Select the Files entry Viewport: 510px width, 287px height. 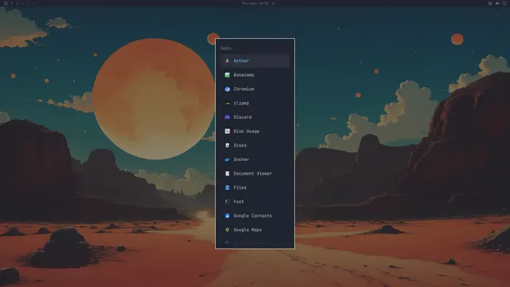[255, 187]
